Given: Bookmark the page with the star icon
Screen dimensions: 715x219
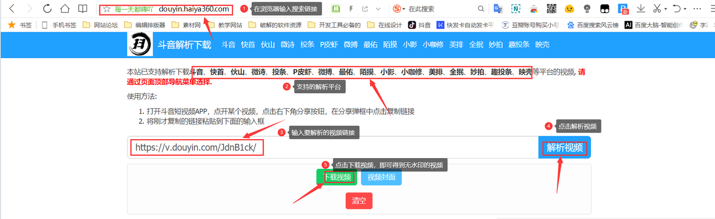Looking at the screenshot, I should pyautogui.click(x=107, y=9).
